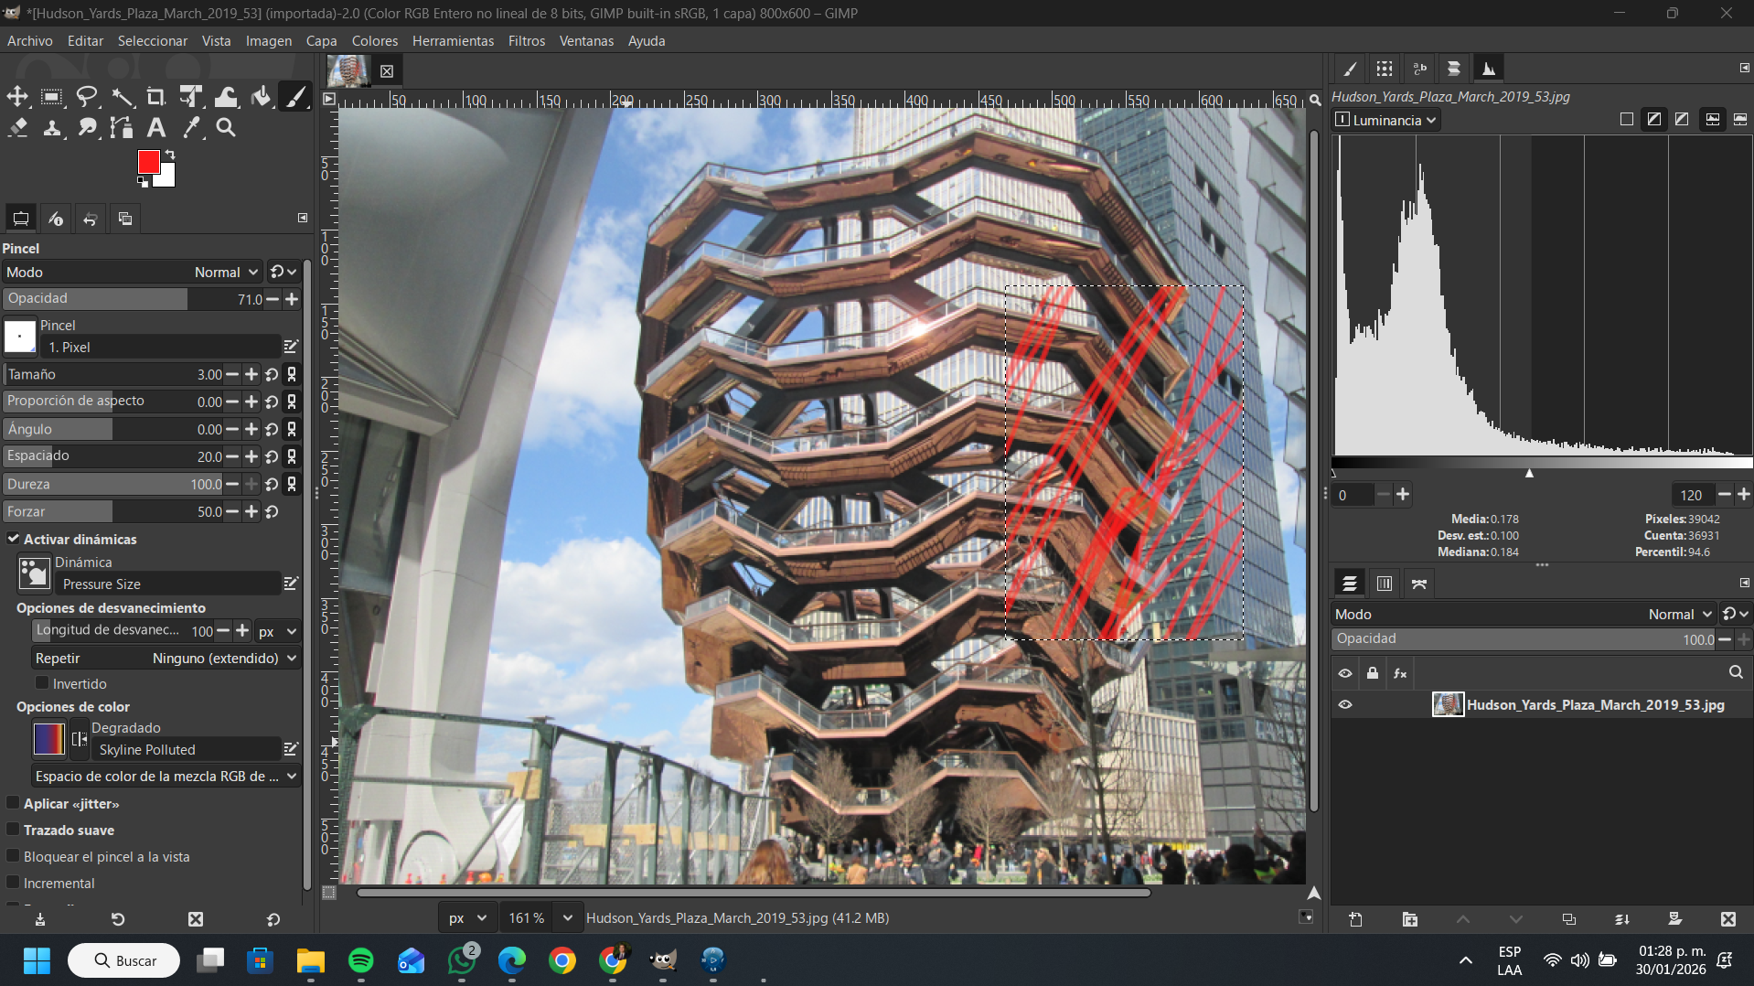Image resolution: width=1754 pixels, height=986 pixels.
Task: Enable the Trazado suave checkbox
Action: pos(14,830)
